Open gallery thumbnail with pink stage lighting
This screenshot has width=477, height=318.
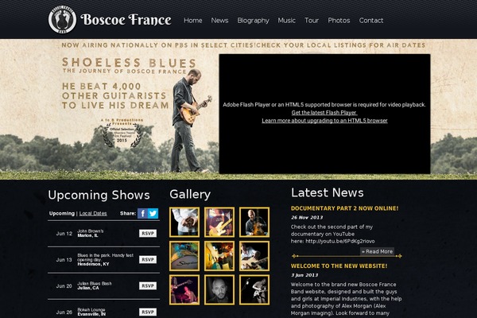click(x=184, y=290)
